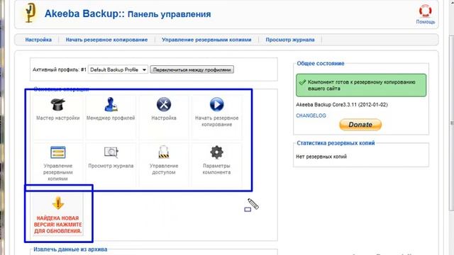The image size is (454, 255).
Task: Open the Начать резервное копирование menu tab
Action: (106, 40)
